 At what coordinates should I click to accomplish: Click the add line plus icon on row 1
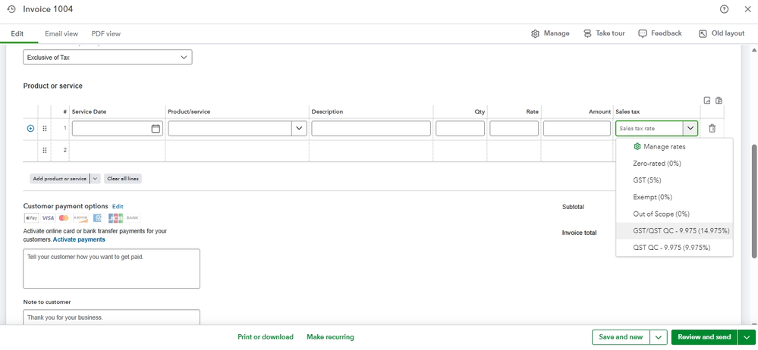[x=30, y=129]
